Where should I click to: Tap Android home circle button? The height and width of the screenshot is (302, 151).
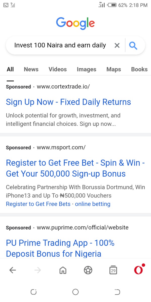tap(75, 292)
